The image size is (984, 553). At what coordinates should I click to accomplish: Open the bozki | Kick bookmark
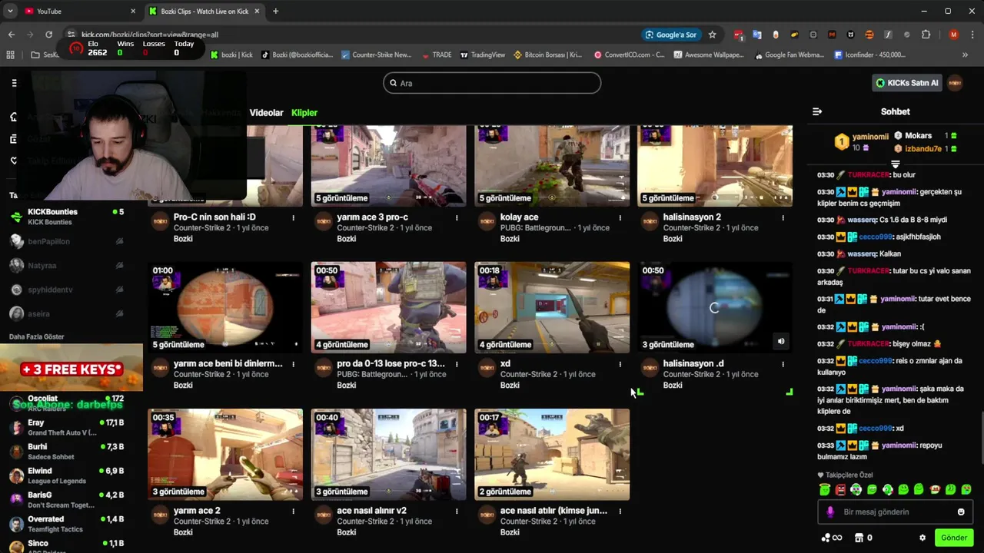coord(231,55)
